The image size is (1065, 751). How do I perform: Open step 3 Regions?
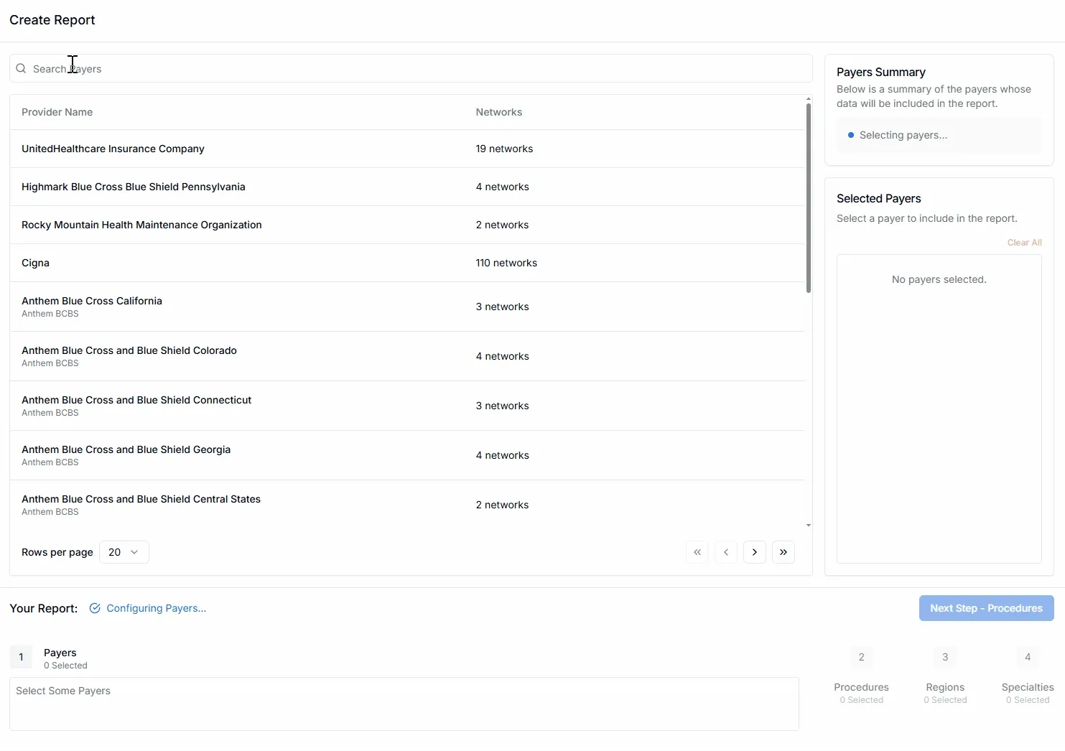[945, 675]
